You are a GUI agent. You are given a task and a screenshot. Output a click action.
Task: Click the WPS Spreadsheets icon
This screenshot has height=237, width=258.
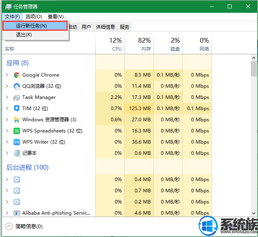[17, 131]
